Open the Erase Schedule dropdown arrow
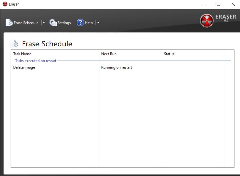This screenshot has height=176, width=240. 44,23
